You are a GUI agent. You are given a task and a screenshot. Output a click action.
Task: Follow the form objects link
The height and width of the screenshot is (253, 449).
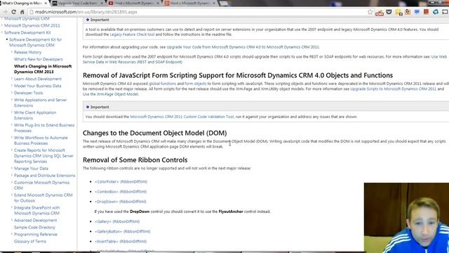point(195,84)
